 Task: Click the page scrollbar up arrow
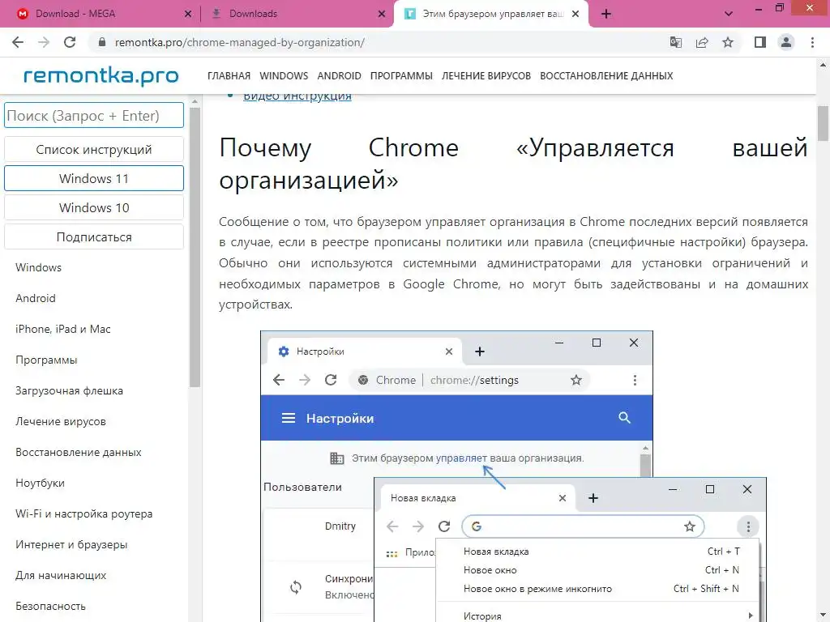point(823,65)
